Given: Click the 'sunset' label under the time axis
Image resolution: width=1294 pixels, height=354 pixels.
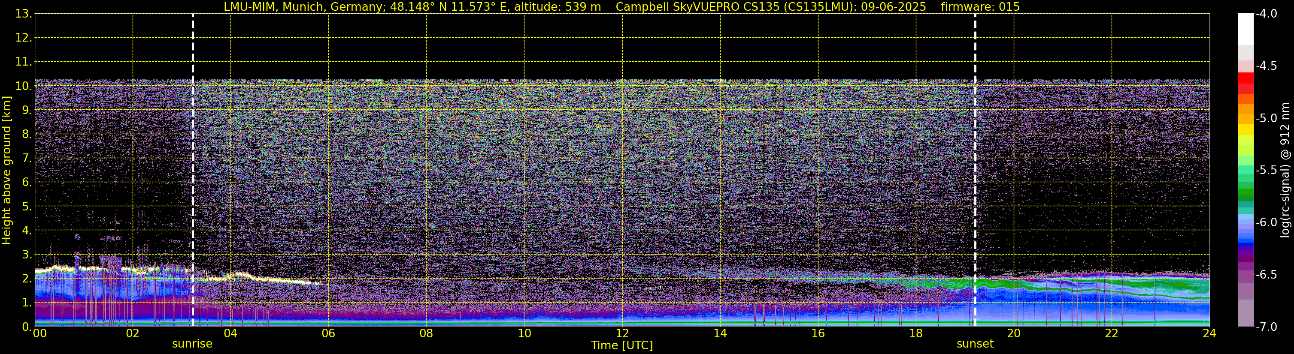Looking at the screenshot, I should click(975, 344).
